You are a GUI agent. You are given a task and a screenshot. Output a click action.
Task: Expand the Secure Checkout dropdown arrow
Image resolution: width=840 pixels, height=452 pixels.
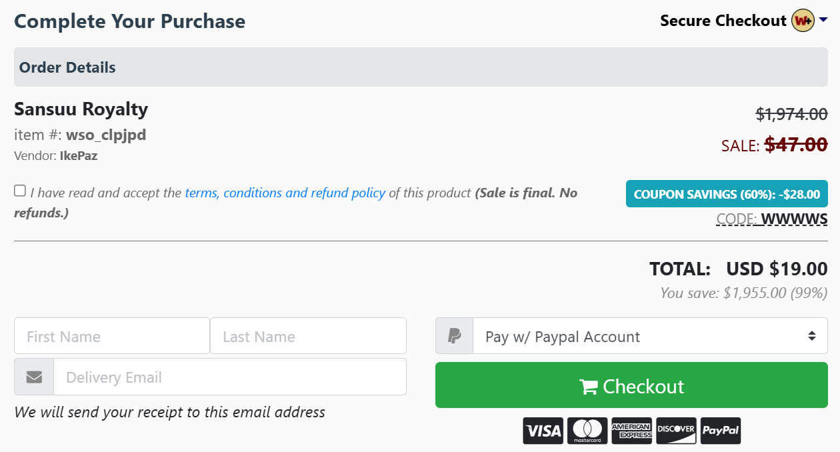tap(823, 21)
